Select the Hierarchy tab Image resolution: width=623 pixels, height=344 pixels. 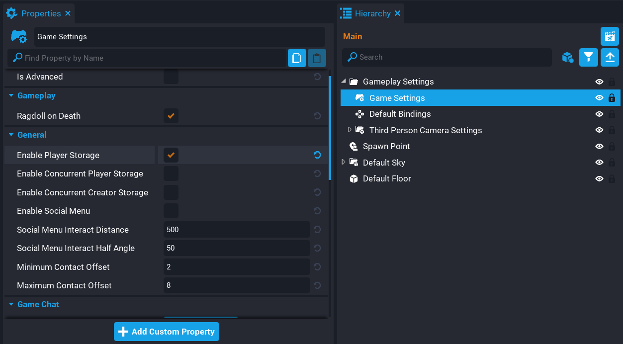(372, 13)
